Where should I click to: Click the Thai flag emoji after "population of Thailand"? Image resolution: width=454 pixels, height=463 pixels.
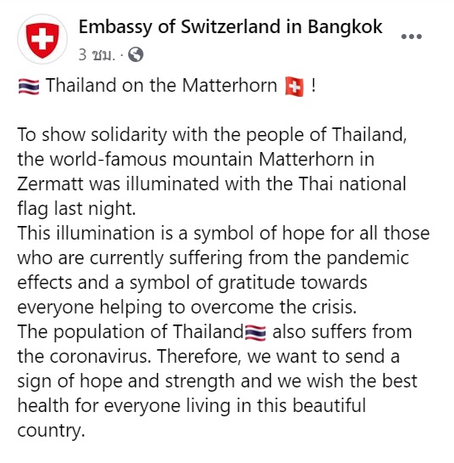pyautogui.click(x=255, y=333)
